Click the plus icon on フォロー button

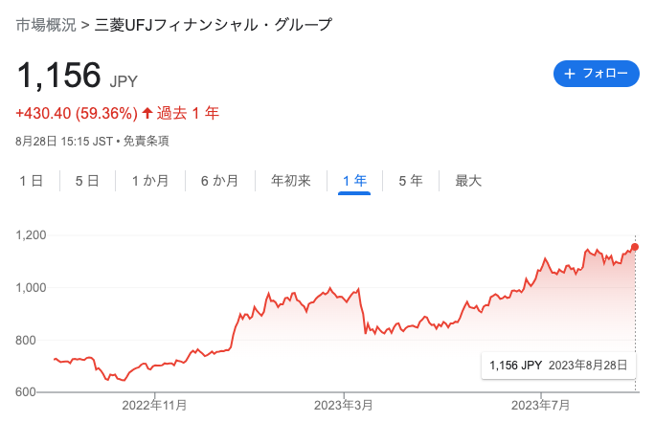pyautogui.click(x=569, y=74)
